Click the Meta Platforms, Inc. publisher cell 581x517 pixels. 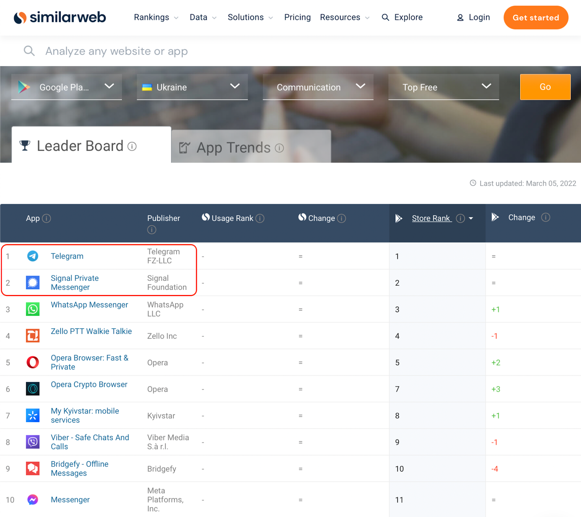pyautogui.click(x=165, y=500)
